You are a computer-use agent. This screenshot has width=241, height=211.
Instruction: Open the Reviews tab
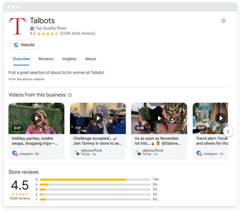[x=46, y=59]
